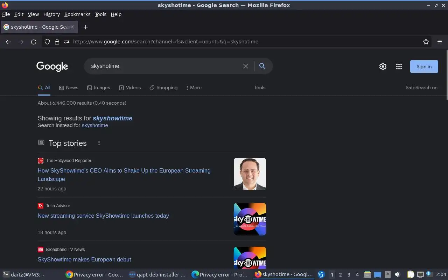
Task: Open the SkyShowtime CEO Hollywood Reporter story
Action: pyautogui.click(x=124, y=175)
